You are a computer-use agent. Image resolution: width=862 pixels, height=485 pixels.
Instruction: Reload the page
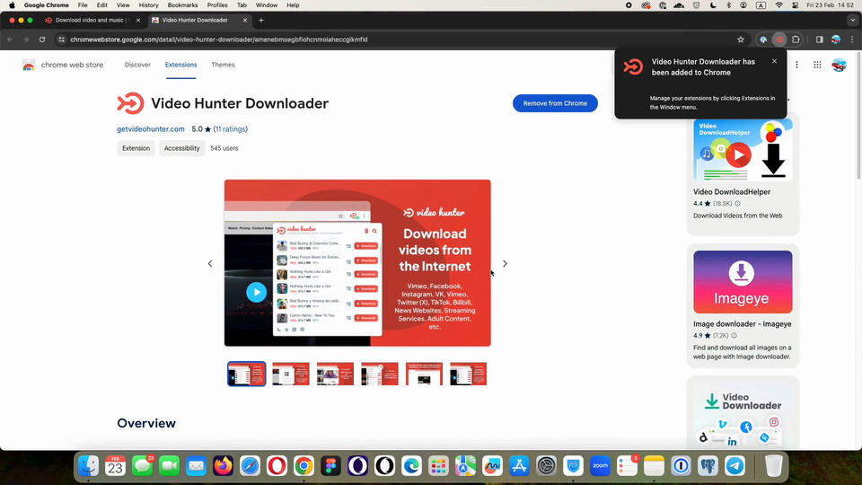(x=42, y=40)
